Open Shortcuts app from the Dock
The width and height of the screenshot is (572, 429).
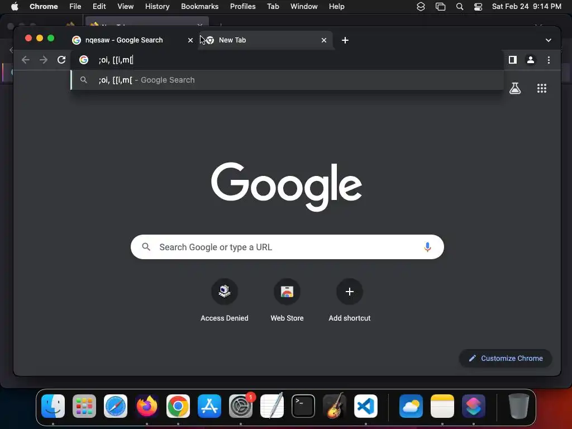(x=474, y=406)
